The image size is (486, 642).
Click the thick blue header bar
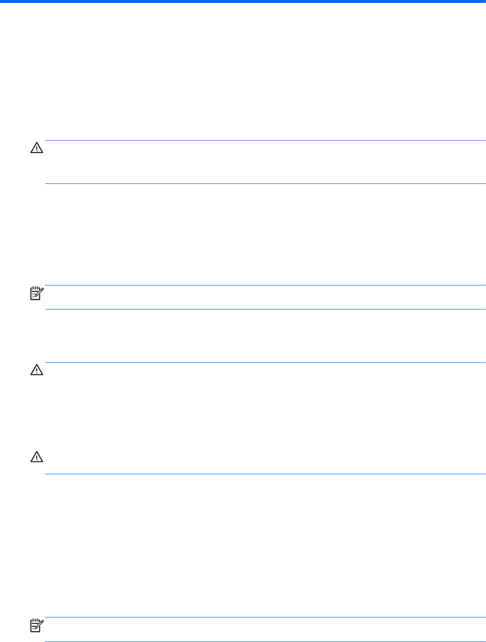243,2
